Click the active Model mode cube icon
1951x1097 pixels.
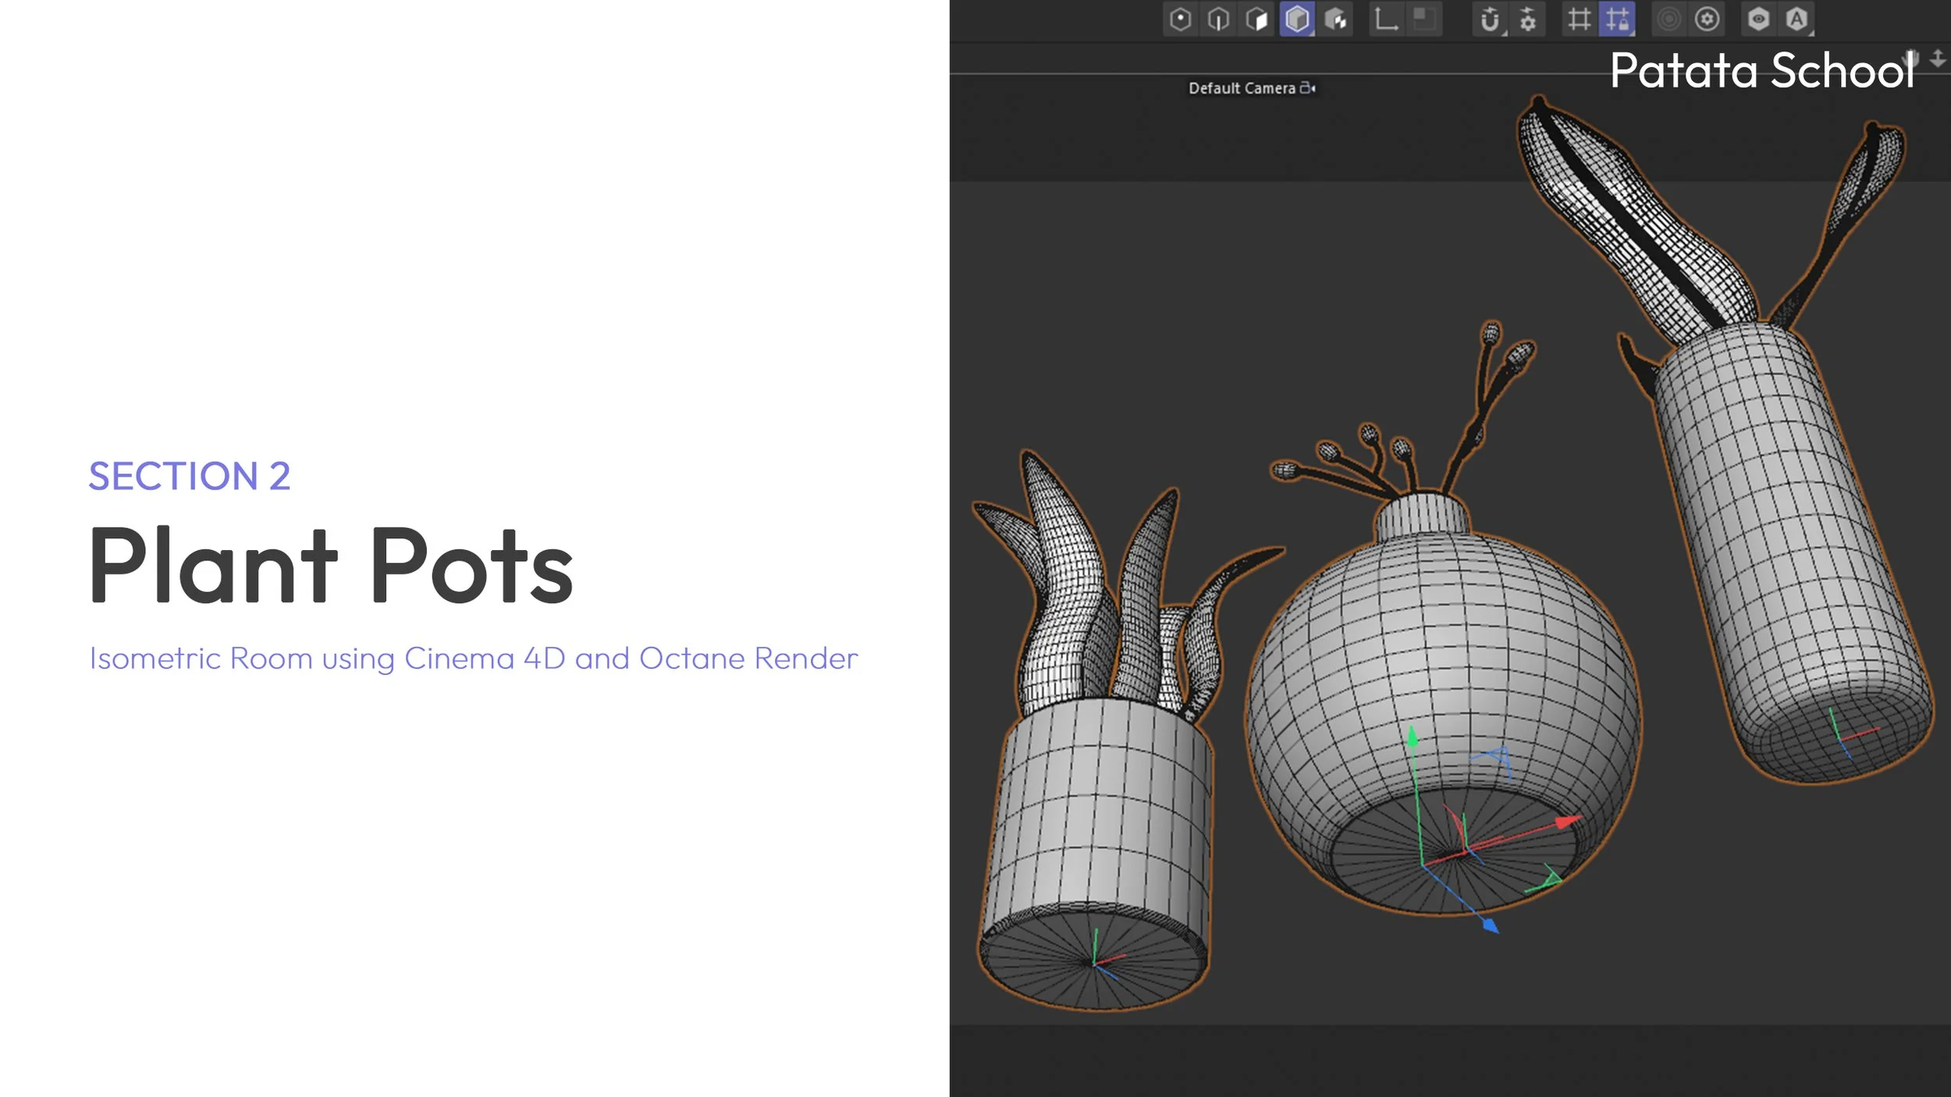click(1297, 20)
